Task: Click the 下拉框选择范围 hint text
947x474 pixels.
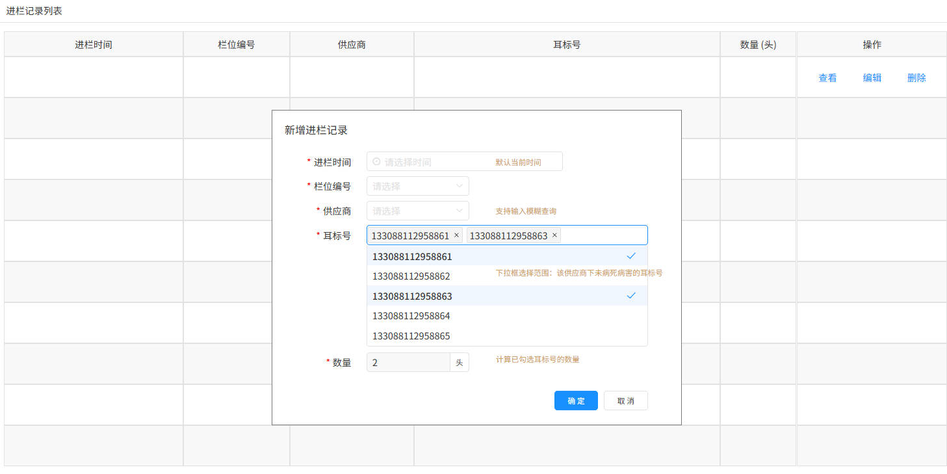Action: [579, 273]
